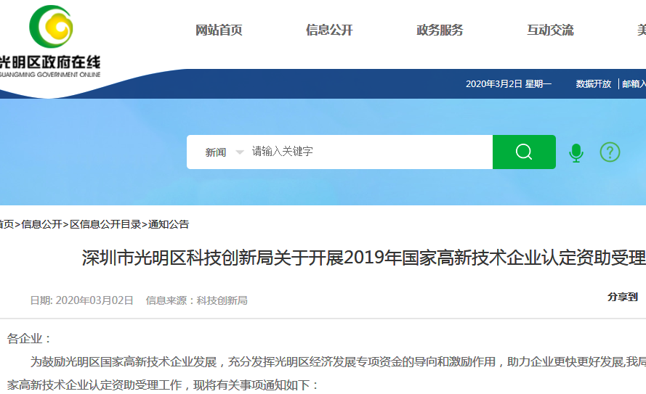Open the 网站首页 navigation menu item
646x394 pixels.
pos(219,30)
